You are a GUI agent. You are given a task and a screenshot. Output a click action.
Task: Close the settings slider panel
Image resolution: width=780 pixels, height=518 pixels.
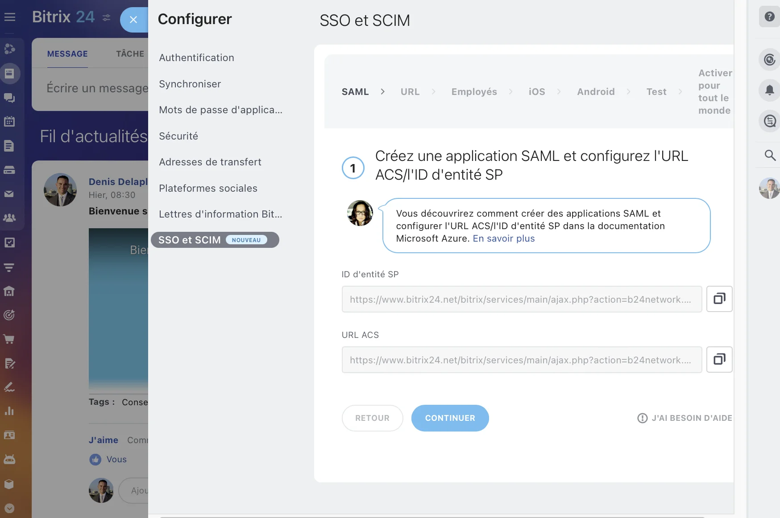[x=133, y=20]
